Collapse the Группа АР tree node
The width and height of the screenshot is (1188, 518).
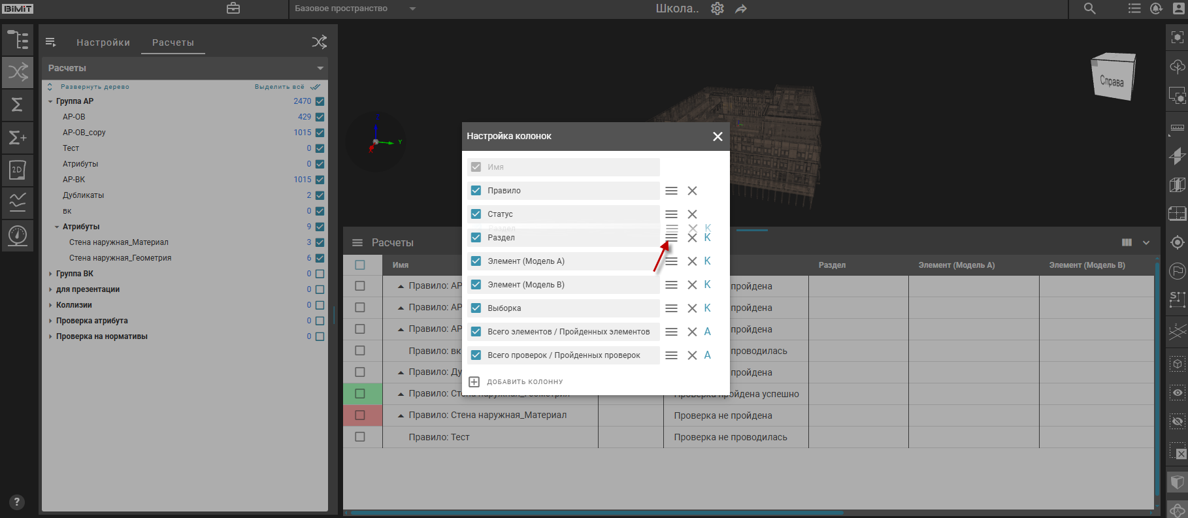click(50, 101)
